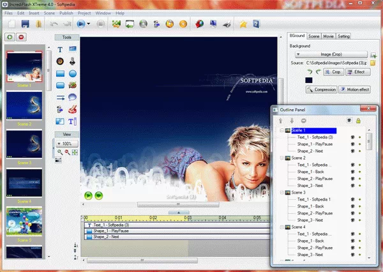The height and width of the screenshot is (272, 383).
Task: Select Shape_1 - PlayPause track in timeline
Action: tap(177, 231)
